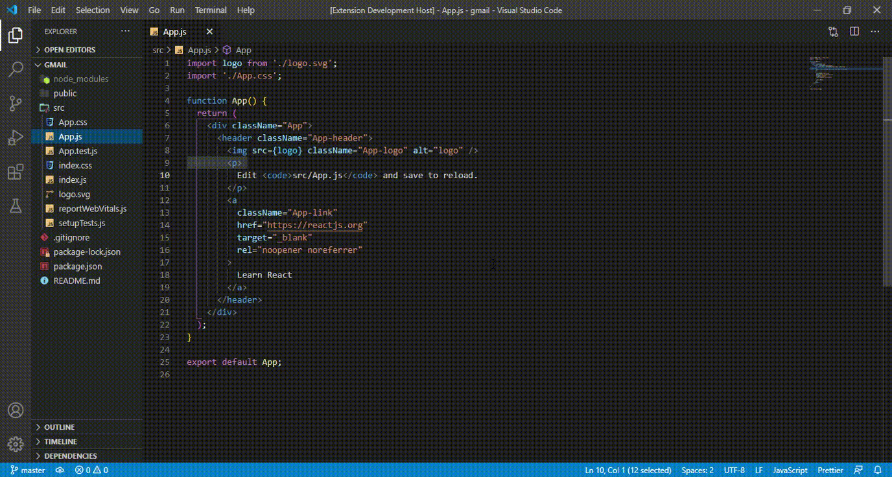Open the .gitignore file

(x=87, y=237)
